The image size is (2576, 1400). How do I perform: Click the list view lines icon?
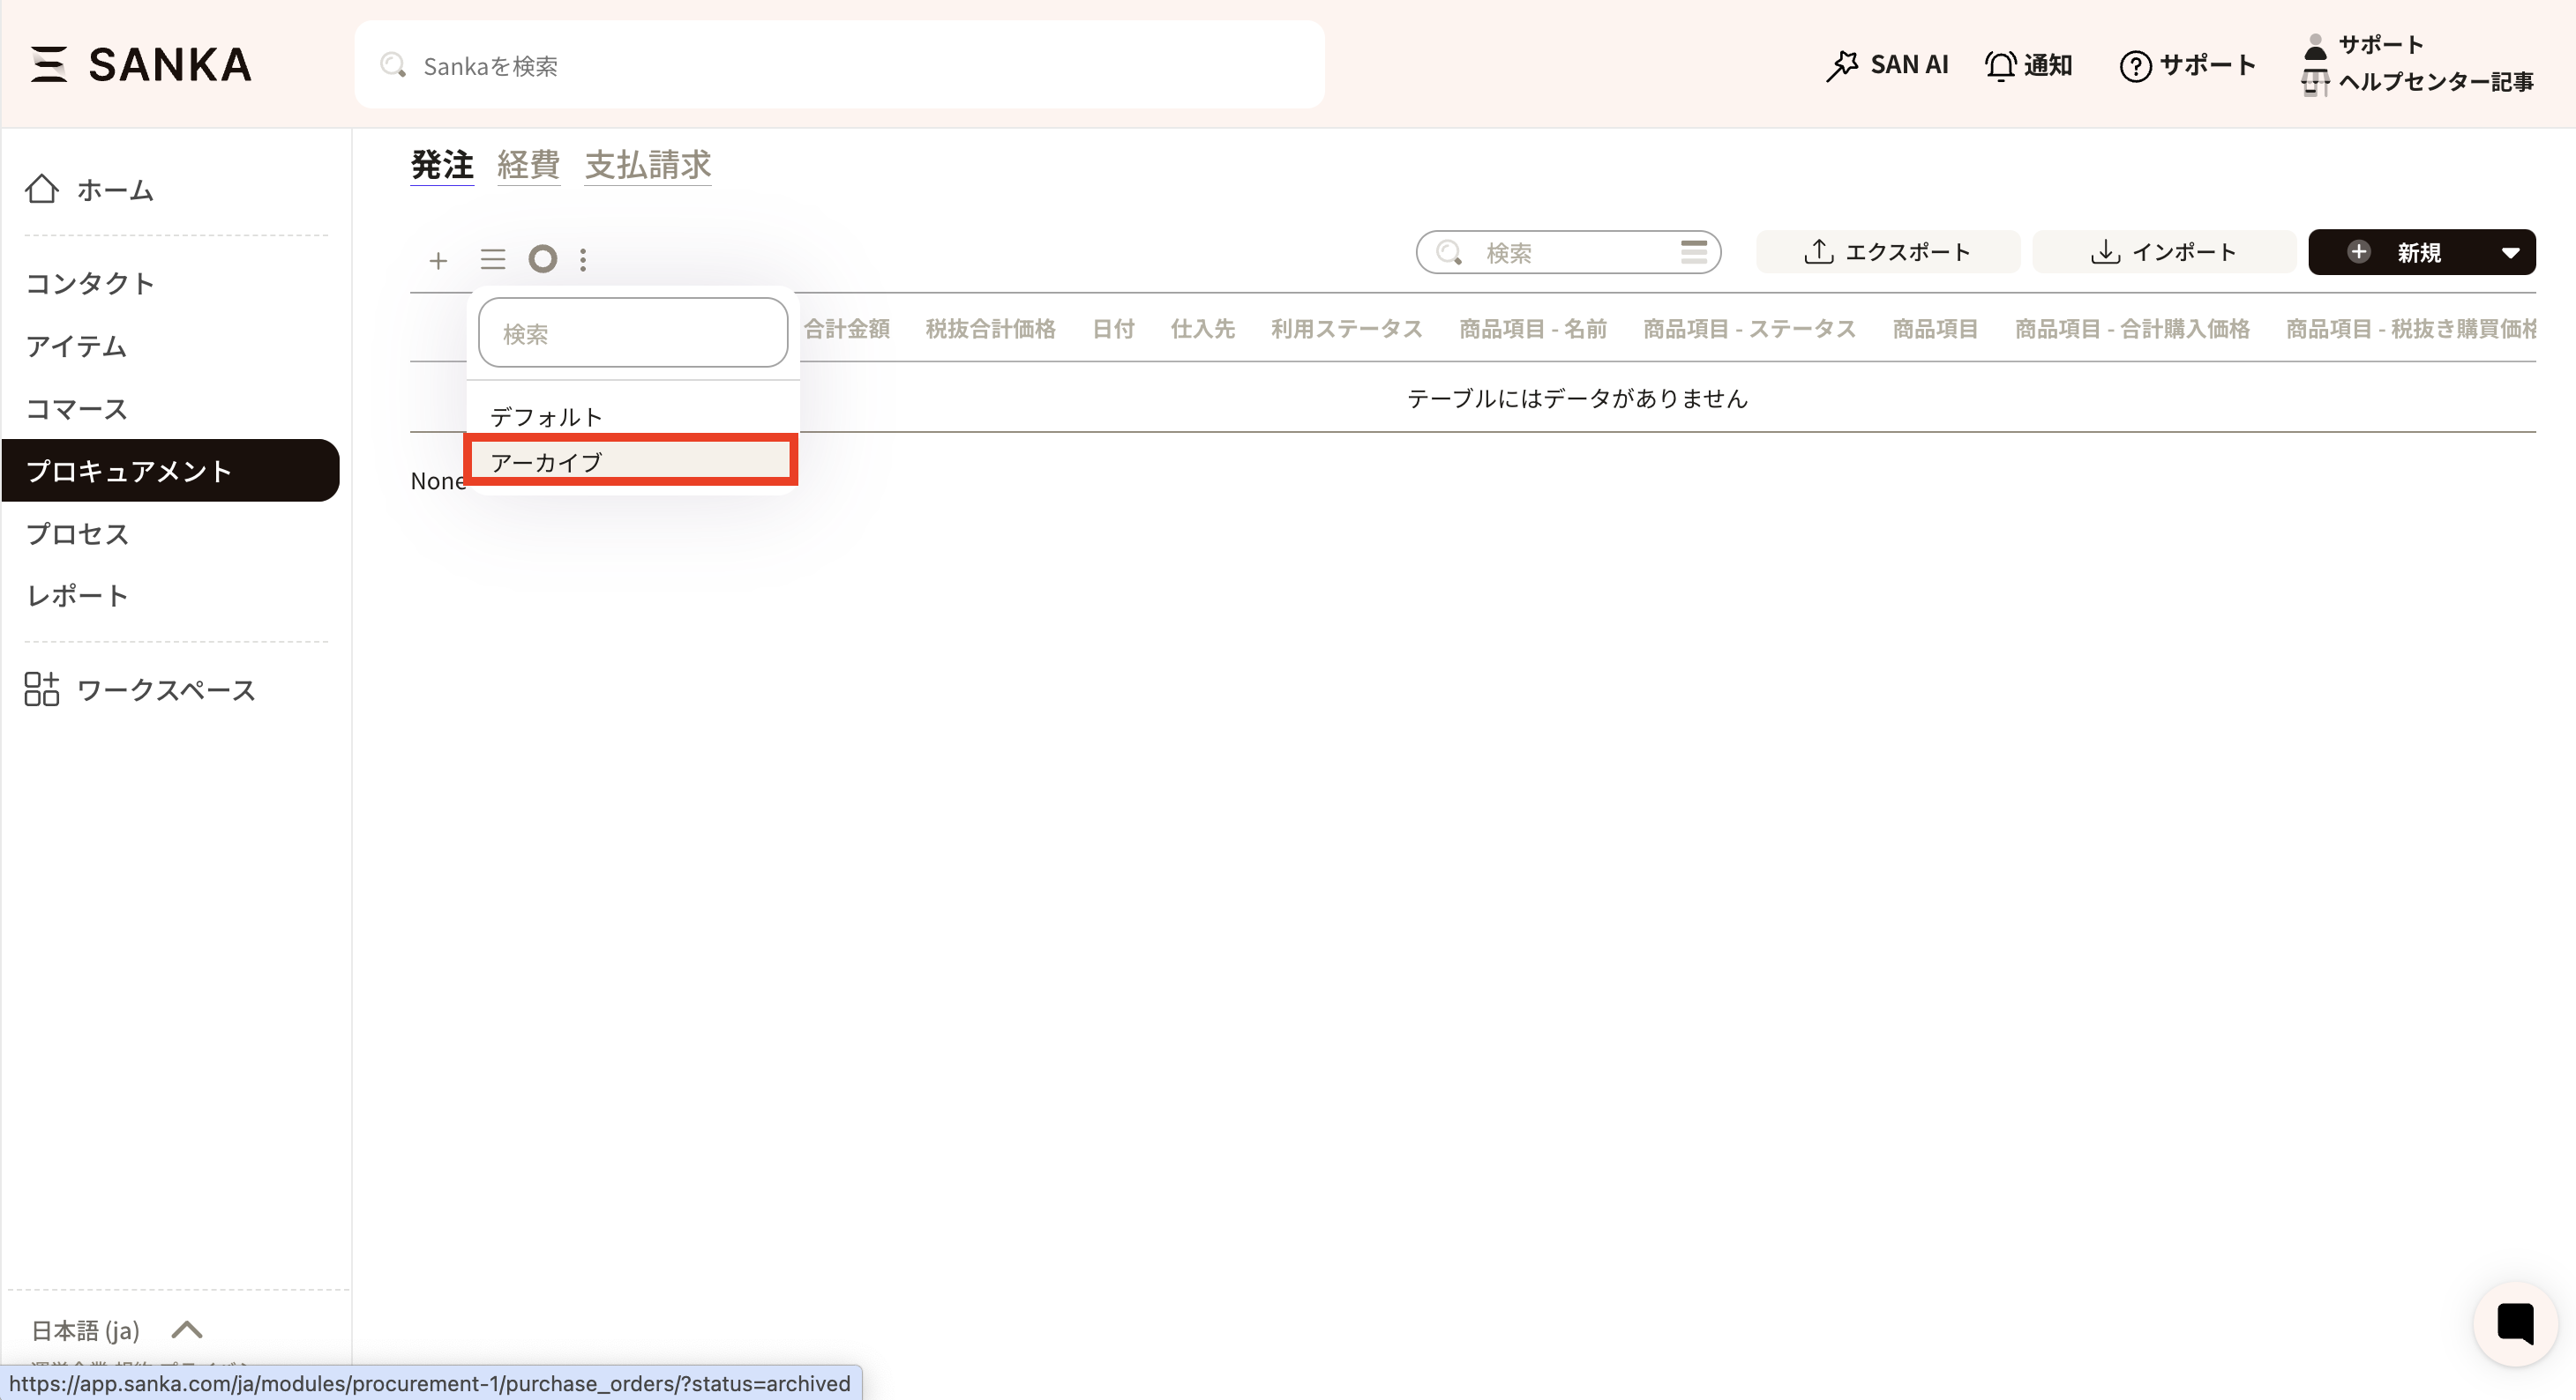click(493, 260)
